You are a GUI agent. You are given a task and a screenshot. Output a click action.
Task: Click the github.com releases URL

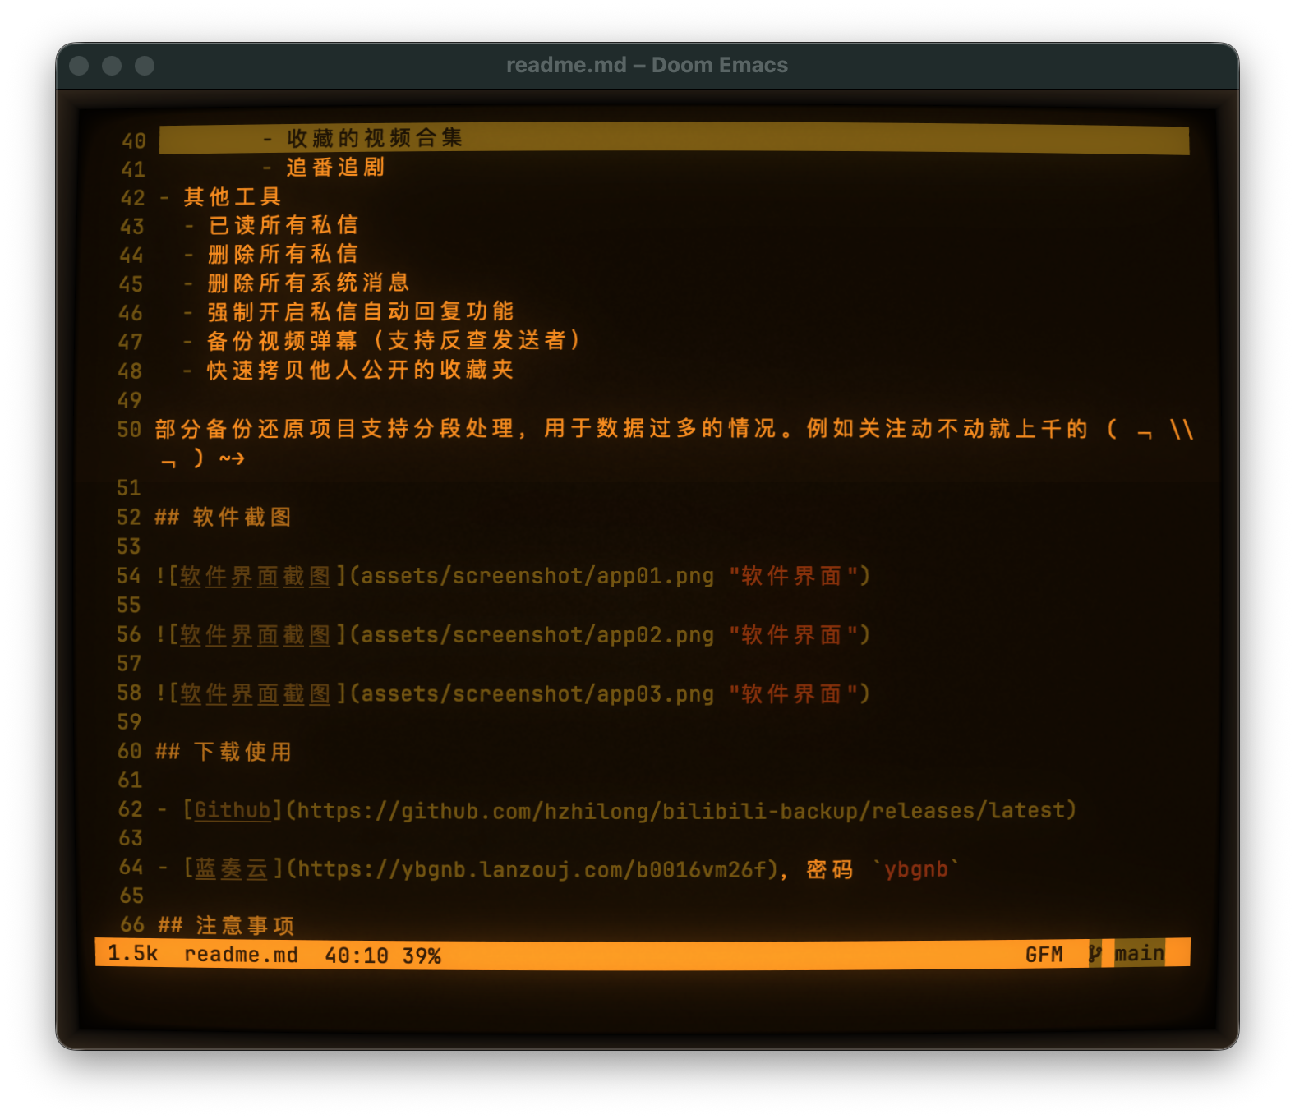point(685,811)
